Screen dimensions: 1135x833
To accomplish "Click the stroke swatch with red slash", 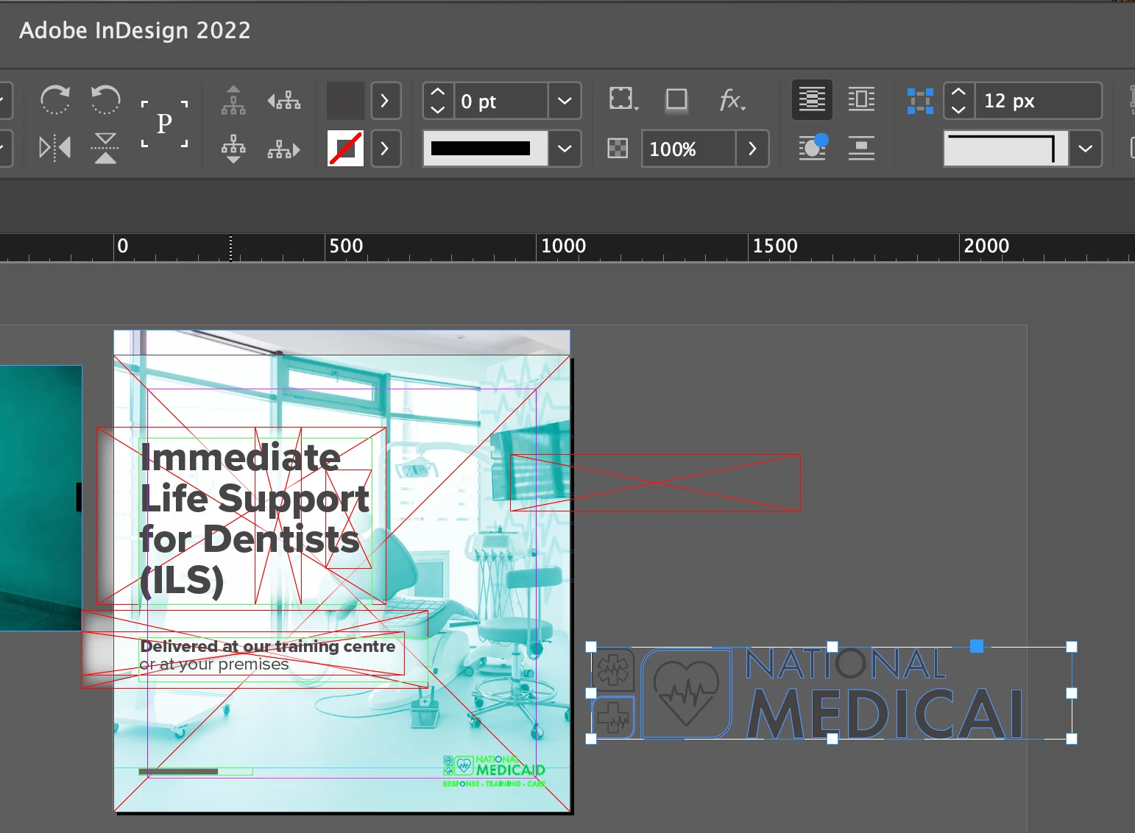I will coord(345,149).
